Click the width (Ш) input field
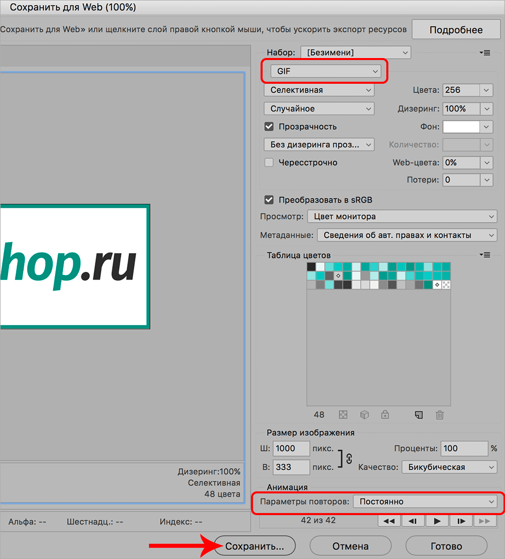Viewport: 505px width, 559px height. point(291,449)
